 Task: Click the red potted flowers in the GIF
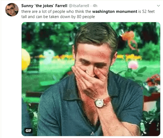153,80
